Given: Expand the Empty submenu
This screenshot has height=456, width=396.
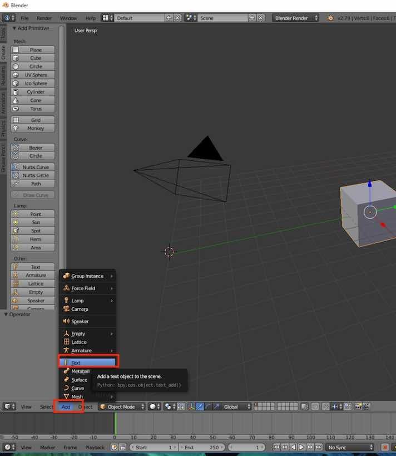Looking at the screenshot, I should [x=88, y=334].
